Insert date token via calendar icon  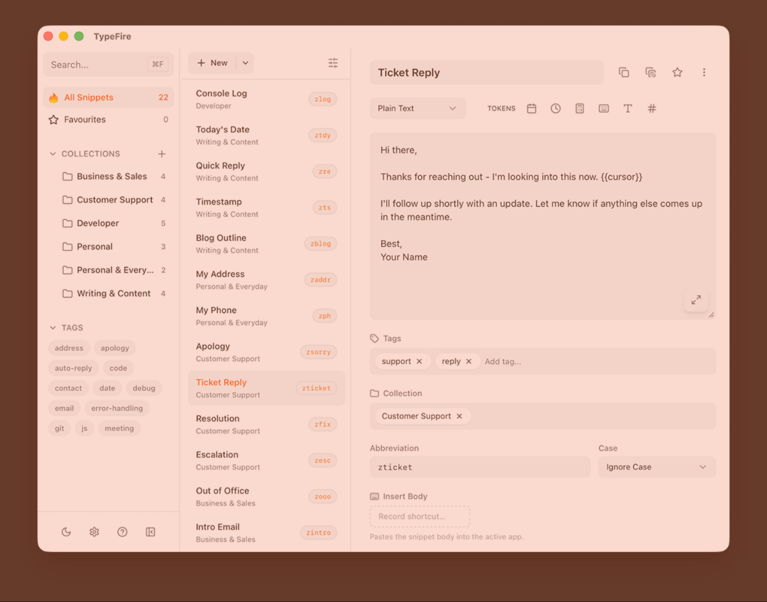click(x=531, y=109)
